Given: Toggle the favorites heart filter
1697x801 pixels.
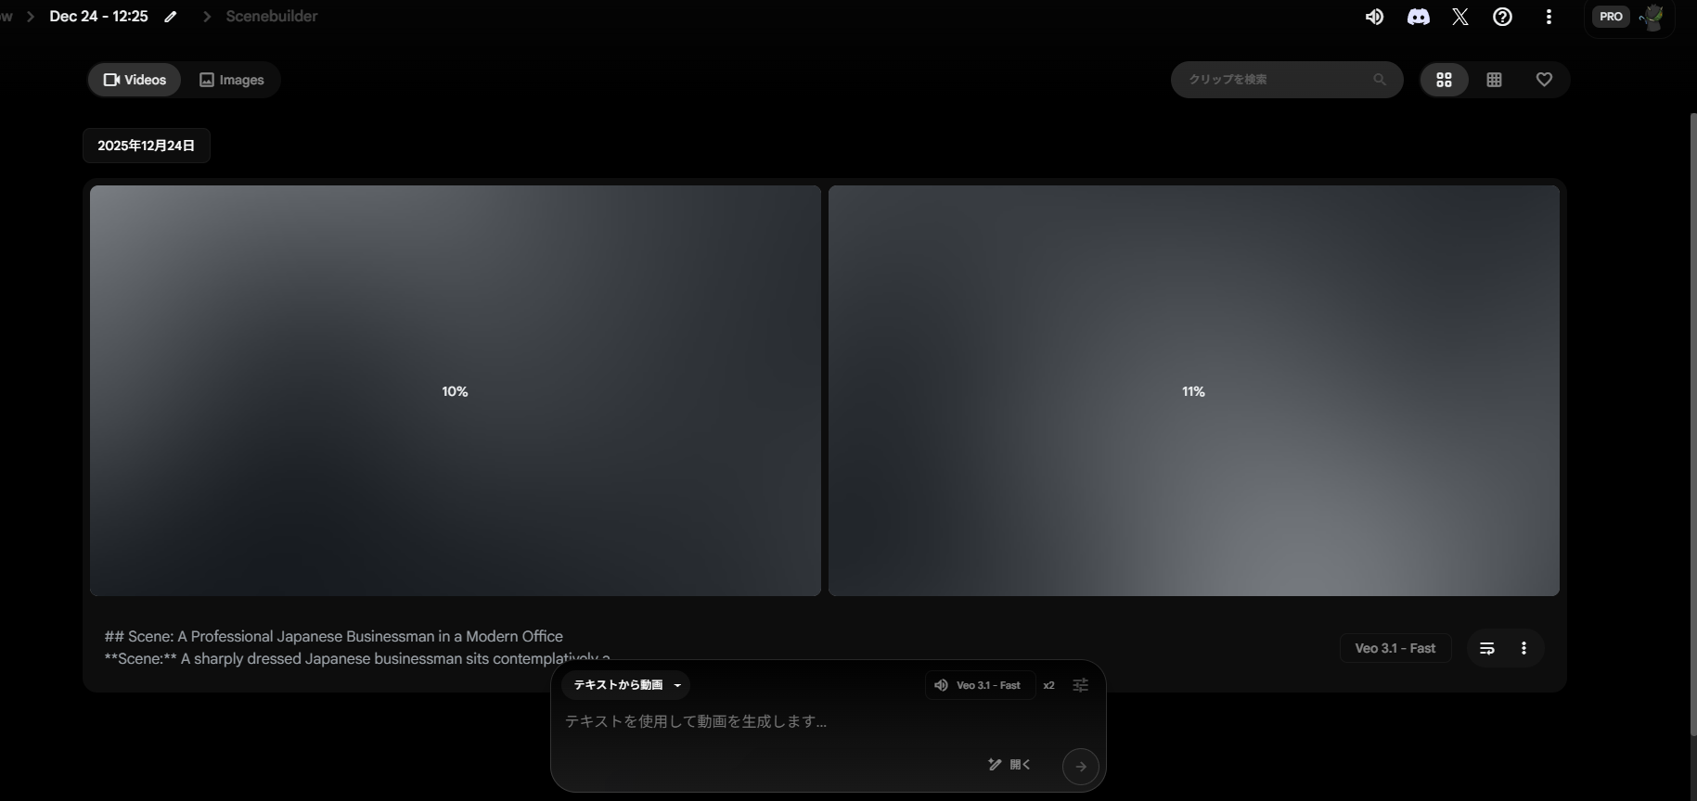Looking at the screenshot, I should pyautogui.click(x=1544, y=80).
